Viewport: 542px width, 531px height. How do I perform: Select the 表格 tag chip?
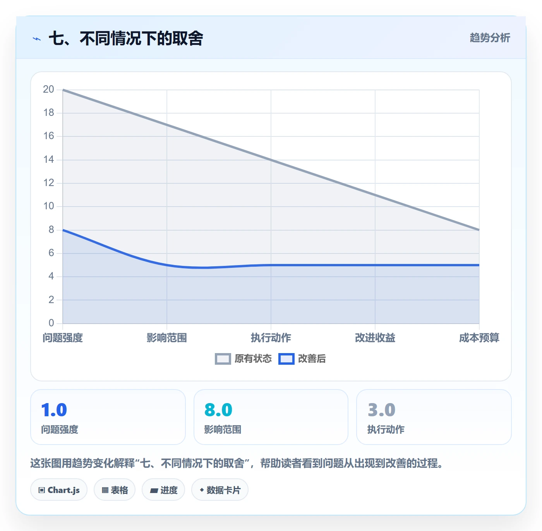(115, 490)
